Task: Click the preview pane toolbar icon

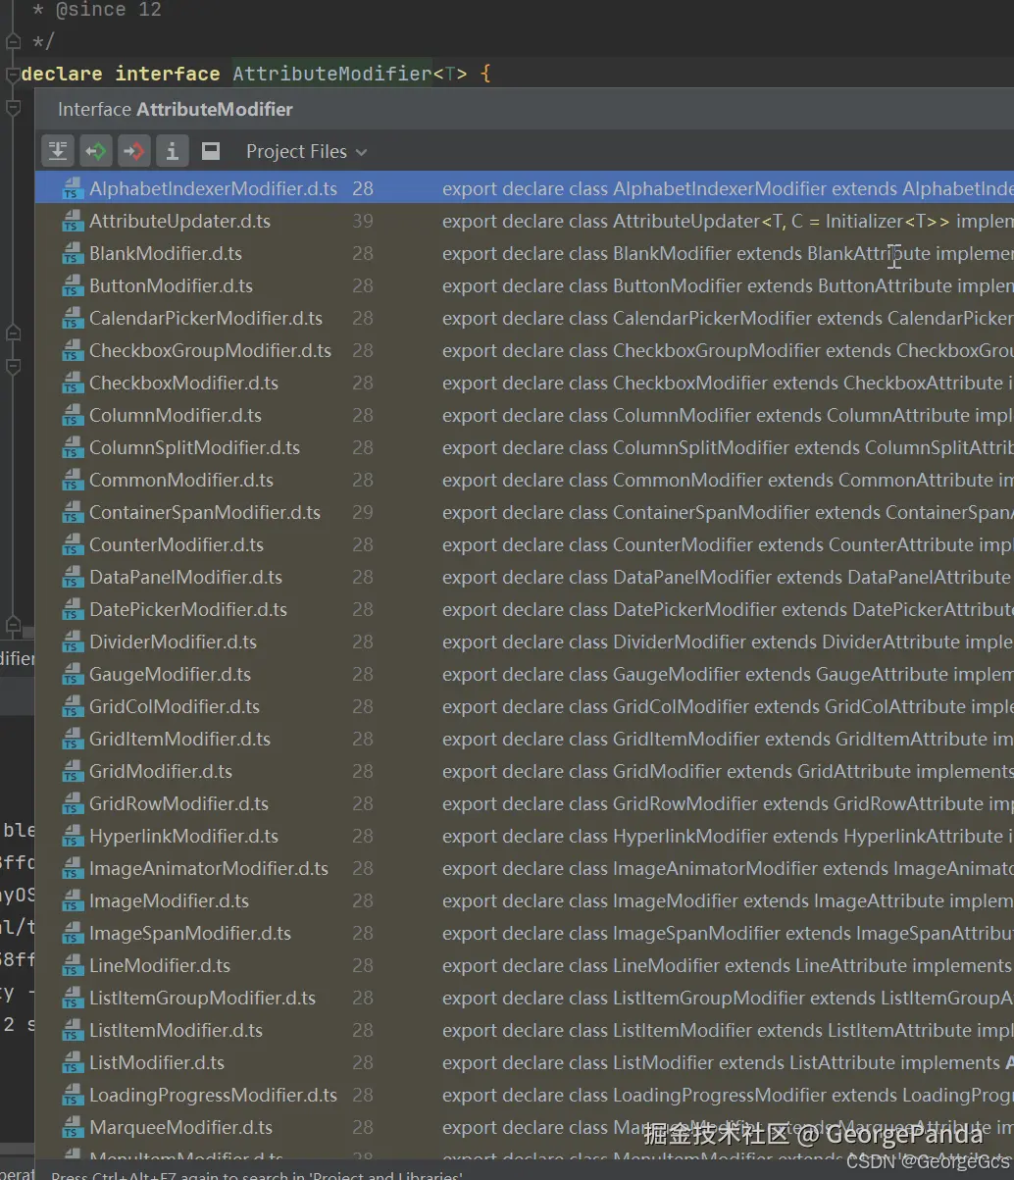Action: click(x=211, y=151)
